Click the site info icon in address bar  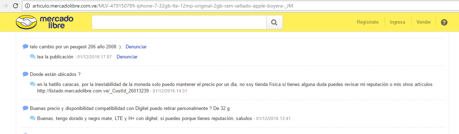pos(28,6)
